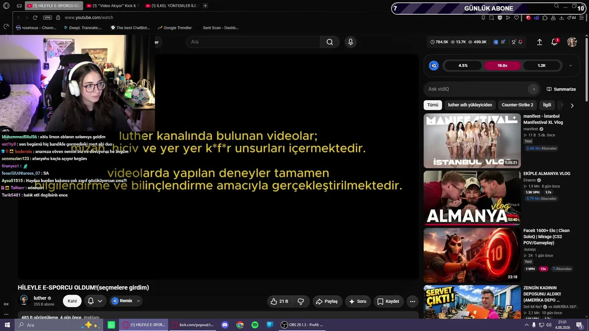
Task: Open the İstanbul Manifestival XL Vlog thumbnail
Action: point(472,141)
